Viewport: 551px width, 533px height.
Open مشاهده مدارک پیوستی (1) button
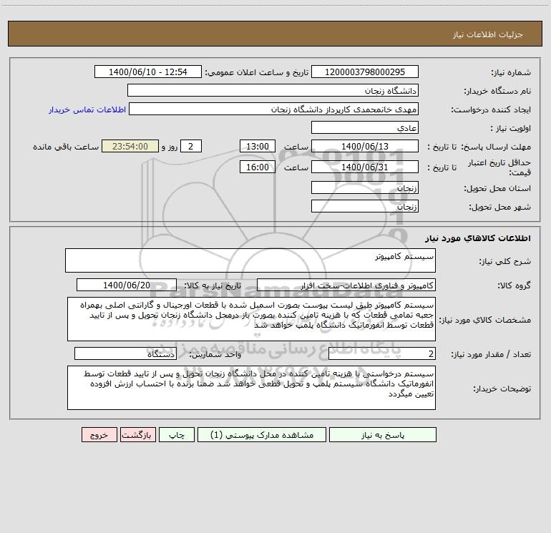[x=262, y=435]
